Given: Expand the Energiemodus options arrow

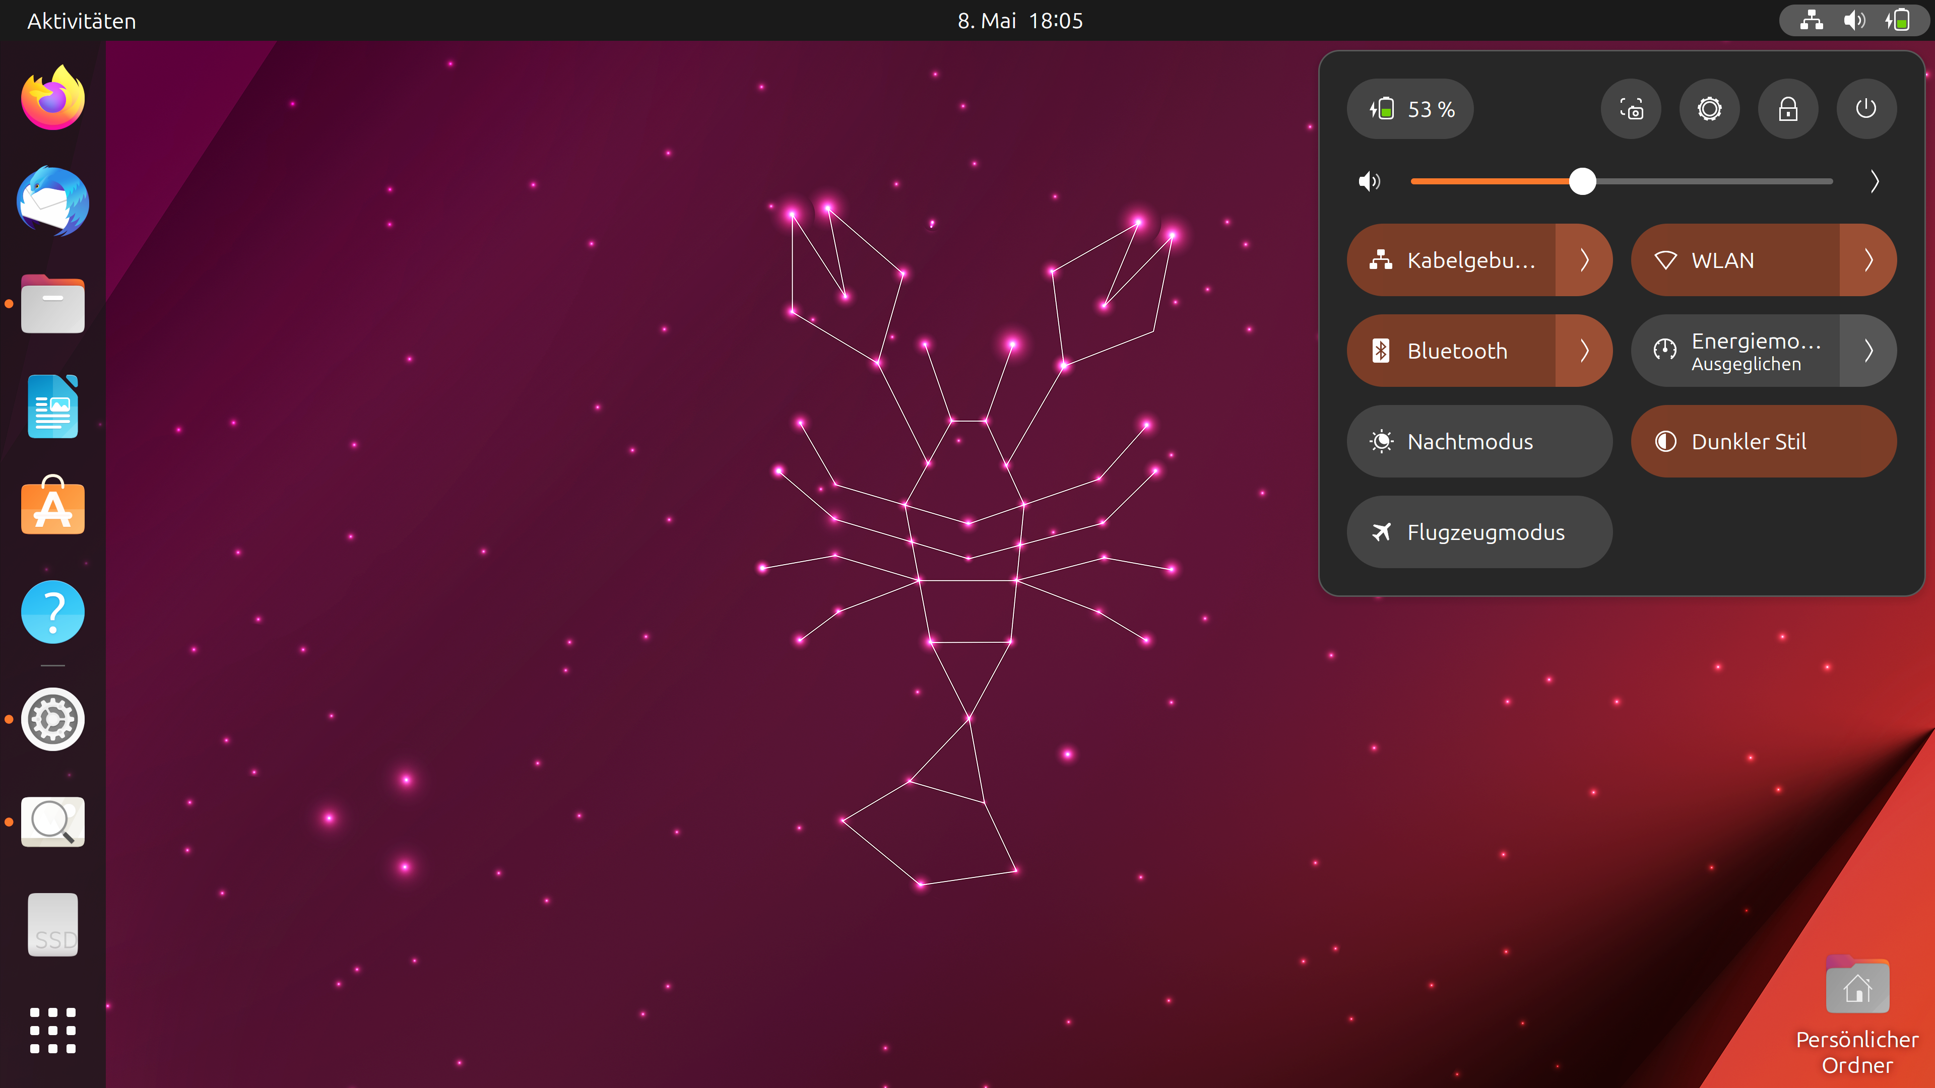Looking at the screenshot, I should (x=1867, y=351).
